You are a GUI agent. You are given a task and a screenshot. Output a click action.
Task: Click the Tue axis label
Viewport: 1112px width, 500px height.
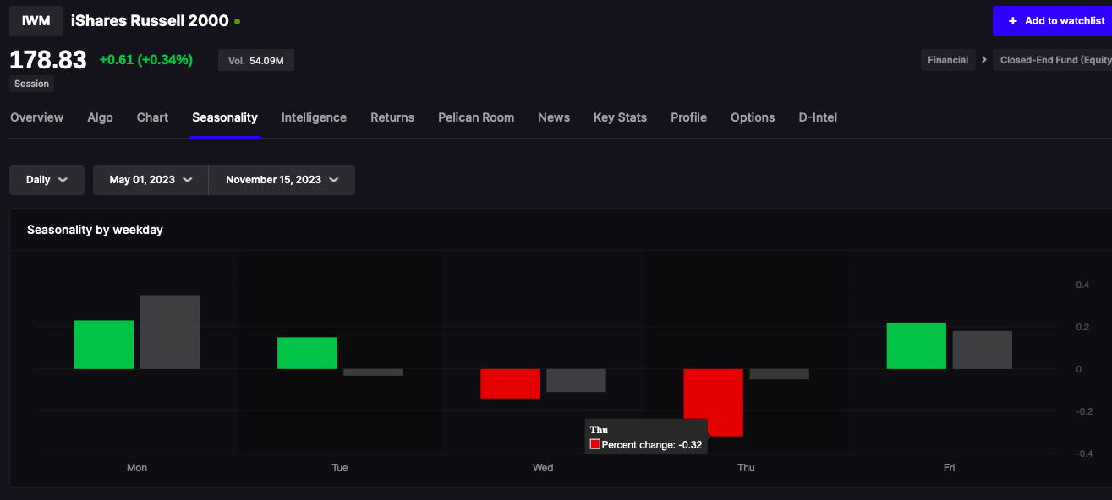coord(340,468)
